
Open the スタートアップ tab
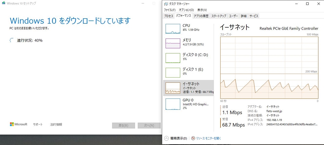(219, 16)
